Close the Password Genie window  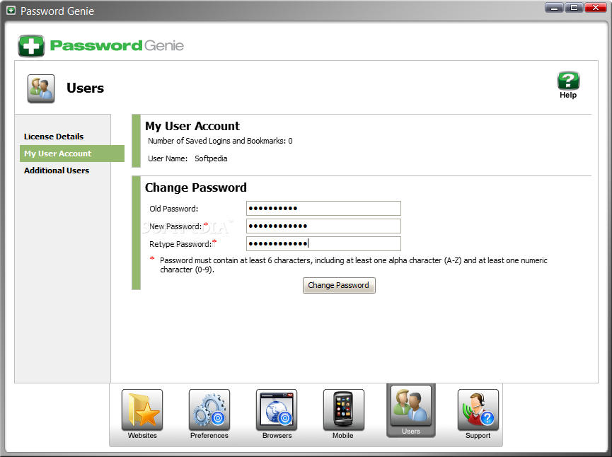click(x=596, y=7)
